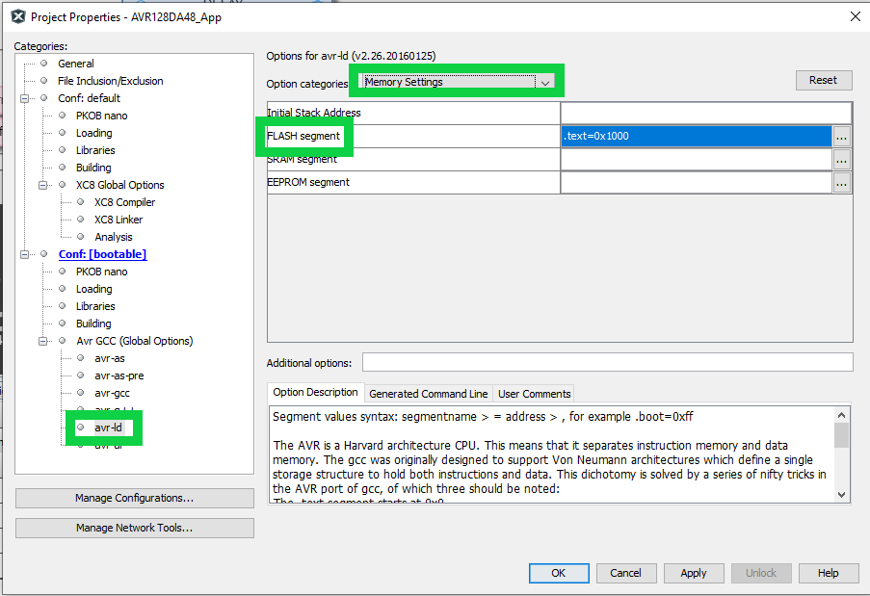The width and height of the screenshot is (870, 596).
Task: Select the Conf: [bootable] configuration
Action: click(x=102, y=254)
